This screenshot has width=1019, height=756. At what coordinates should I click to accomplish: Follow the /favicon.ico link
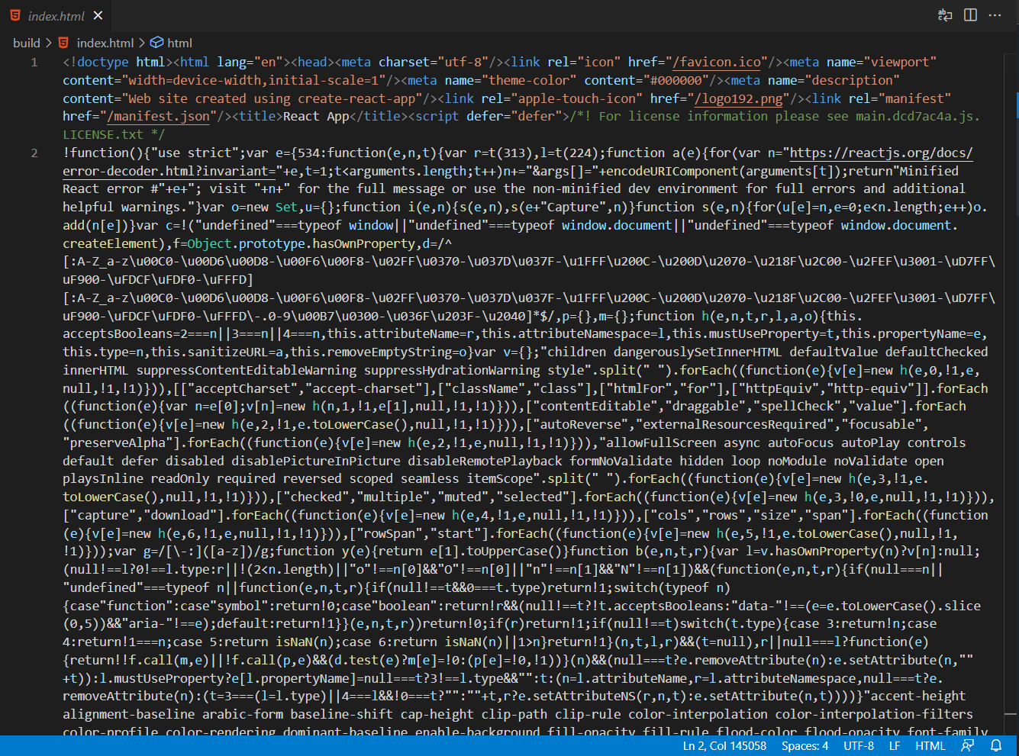pyautogui.click(x=716, y=62)
